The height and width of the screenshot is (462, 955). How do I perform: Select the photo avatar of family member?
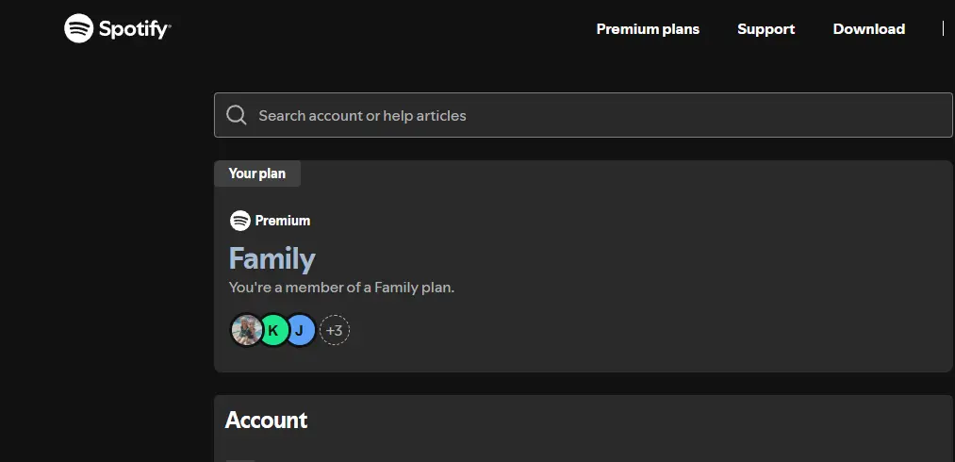pyautogui.click(x=247, y=330)
